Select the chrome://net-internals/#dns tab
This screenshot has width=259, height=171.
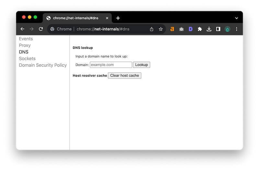77,18
